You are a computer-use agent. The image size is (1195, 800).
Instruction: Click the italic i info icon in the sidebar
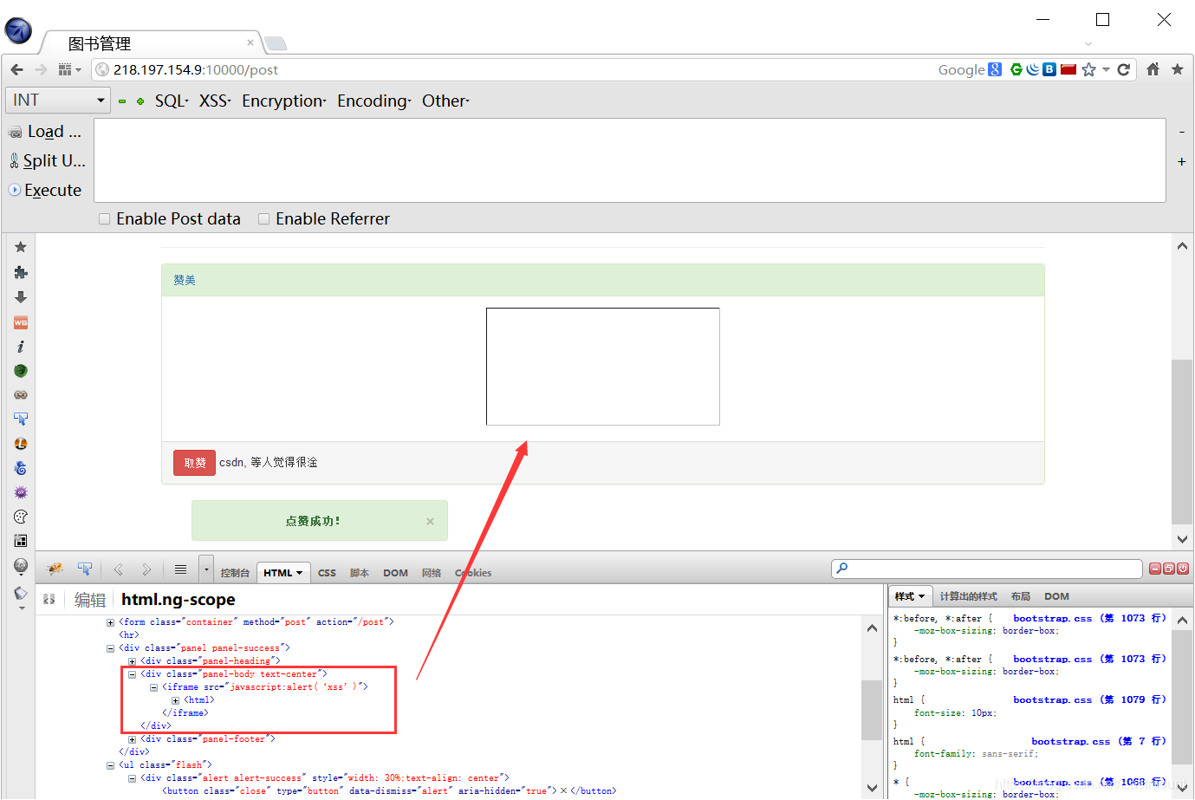(x=21, y=347)
